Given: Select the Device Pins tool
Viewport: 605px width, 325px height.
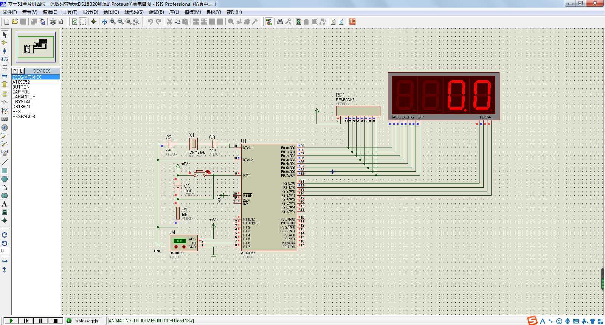Looking at the screenshot, I should 5,102.
